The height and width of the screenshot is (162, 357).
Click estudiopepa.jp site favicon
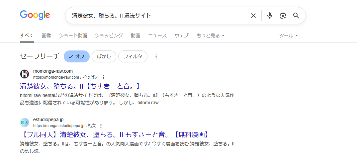coord(25,122)
